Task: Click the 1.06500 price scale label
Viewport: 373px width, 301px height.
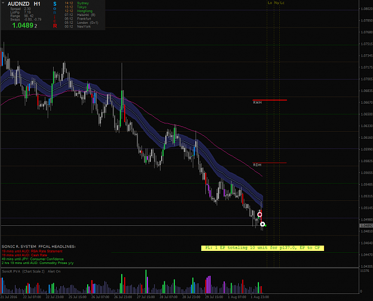Action: (x=366, y=114)
